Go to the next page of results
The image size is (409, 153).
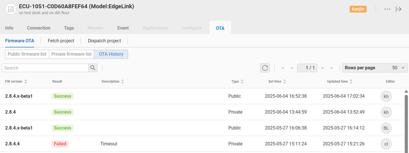click(x=323, y=68)
